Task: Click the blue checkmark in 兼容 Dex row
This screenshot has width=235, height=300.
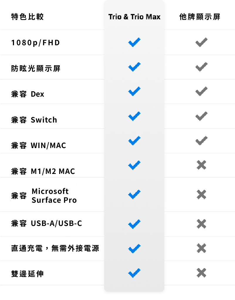Action: pyautogui.click(x=134, y=92)
